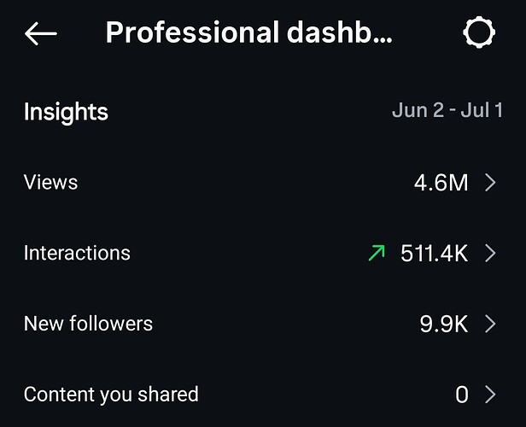Expand Interactions details using its chevron
The height and width of the screenshot is (427, 526).
[490, 254]
